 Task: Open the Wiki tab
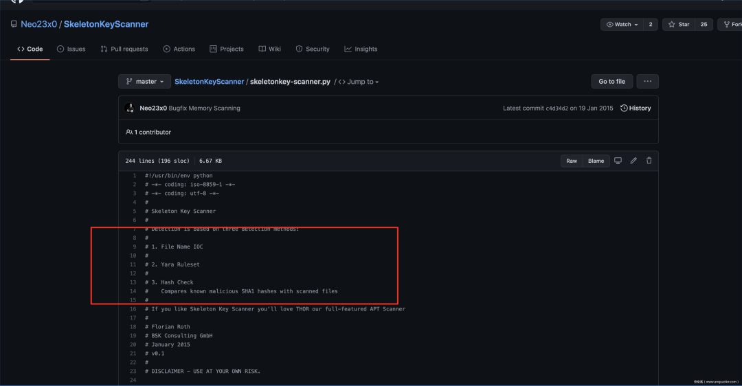click(270, 49)
